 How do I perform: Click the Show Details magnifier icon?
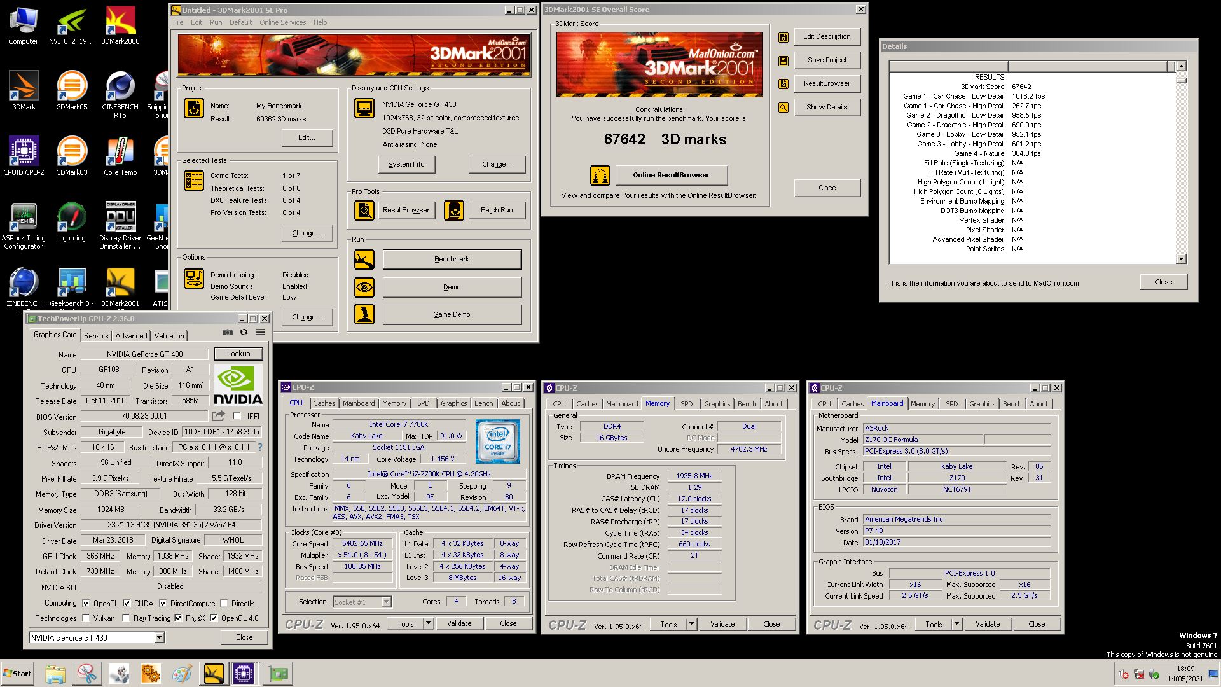coord(783,108)
